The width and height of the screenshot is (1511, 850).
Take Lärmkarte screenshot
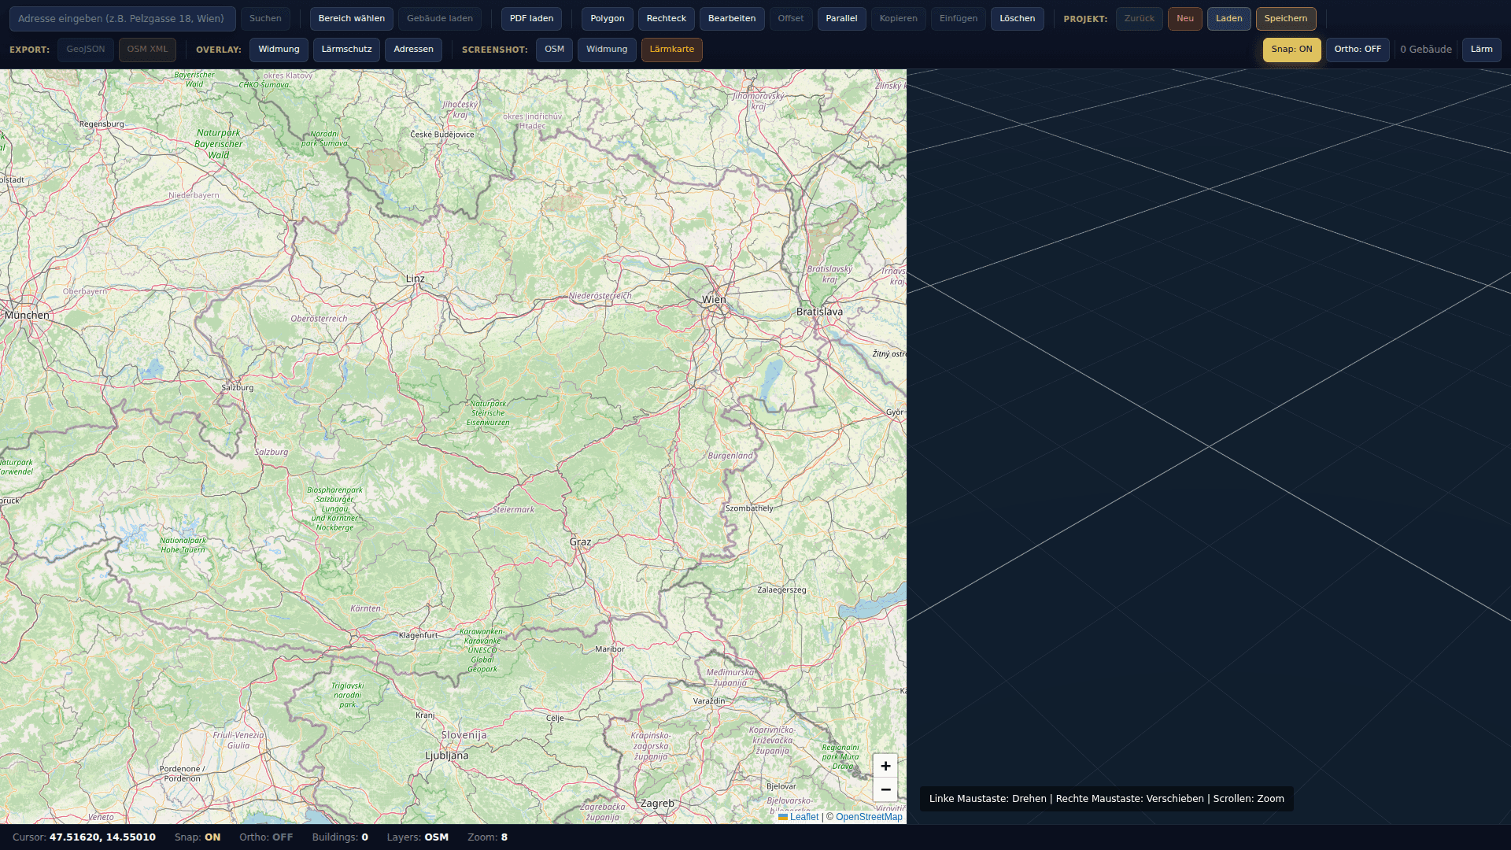pos(671,50)
